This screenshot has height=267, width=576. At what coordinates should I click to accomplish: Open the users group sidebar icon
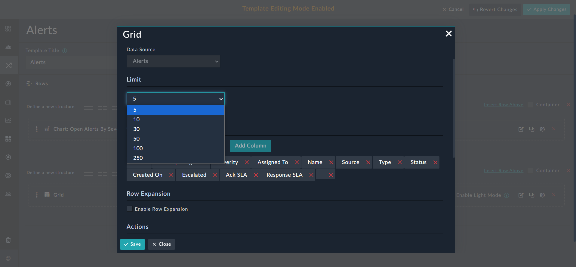8,194
